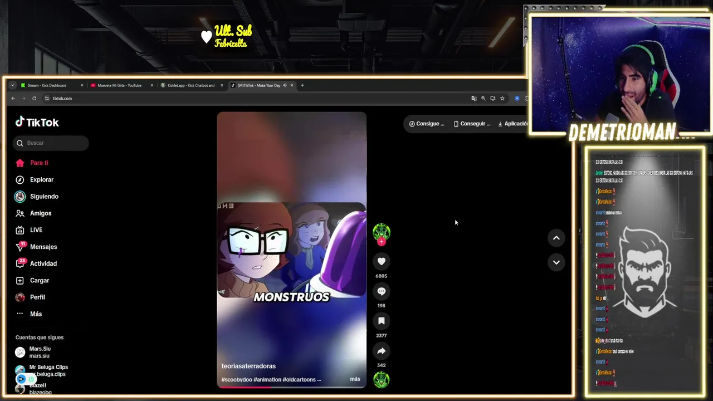713x401 pixels.
Task: Close the Muevete Mi Girla YouTube tab
Action: tap(152, 85)
